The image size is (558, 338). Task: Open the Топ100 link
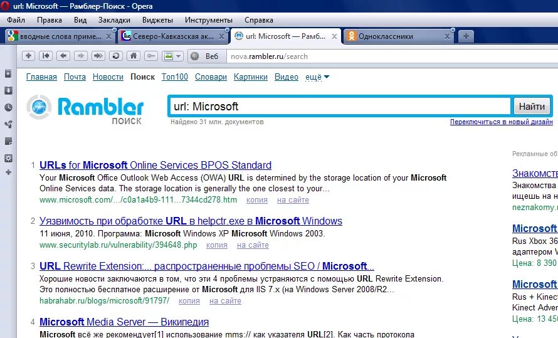click(175, 77)
